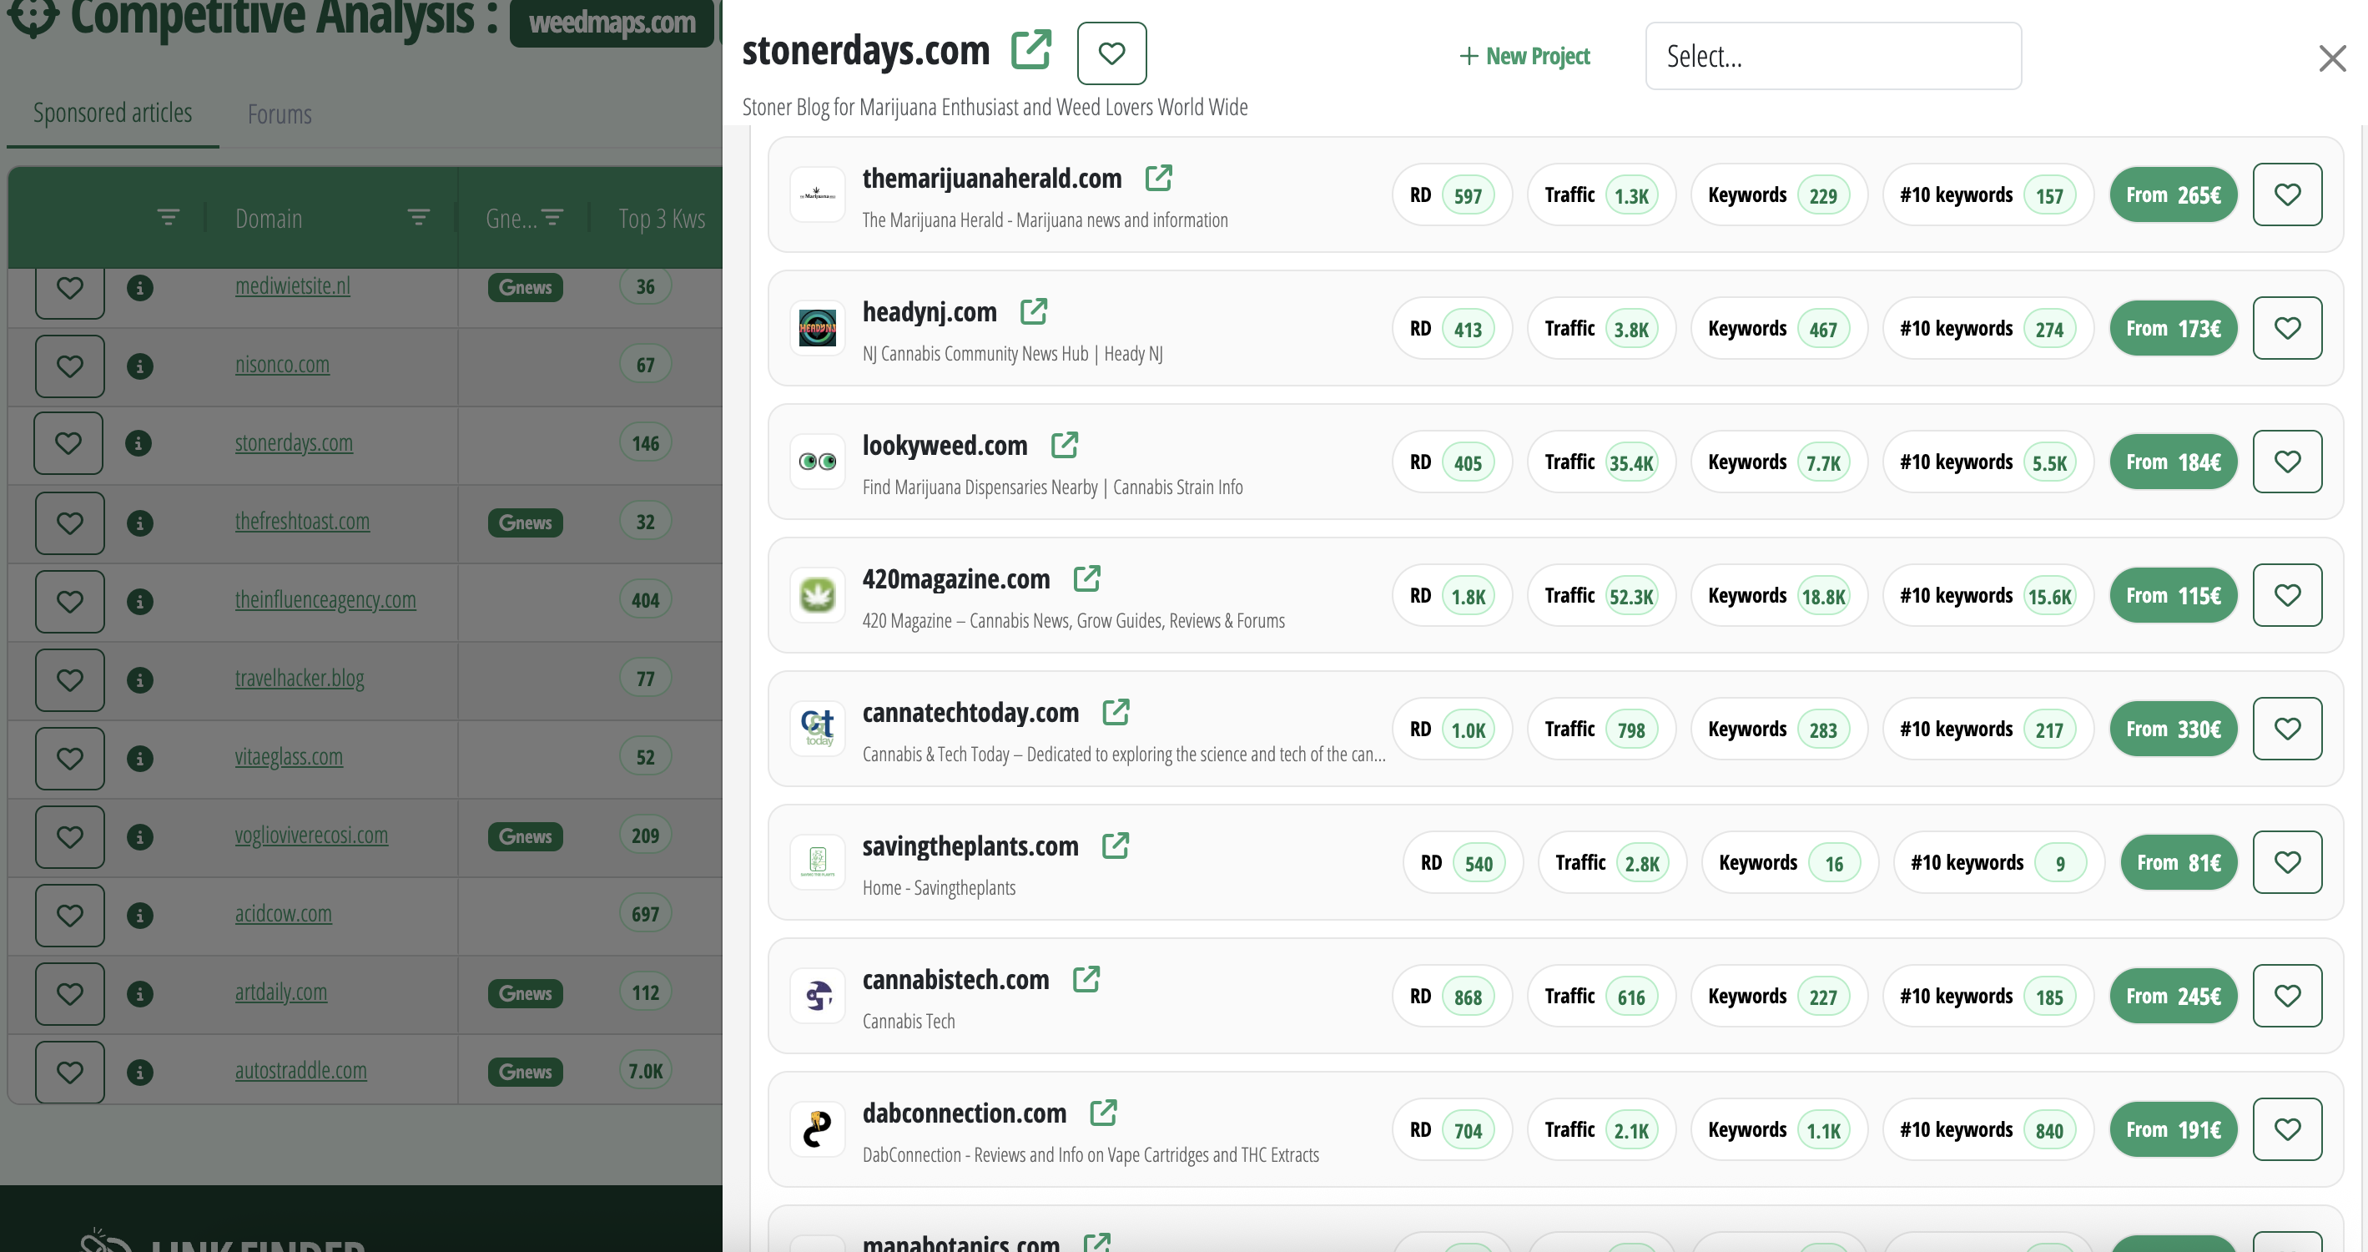
Task: Click the From 191€ price button
Action: pyautogui.click(x=2173, y=1128)
